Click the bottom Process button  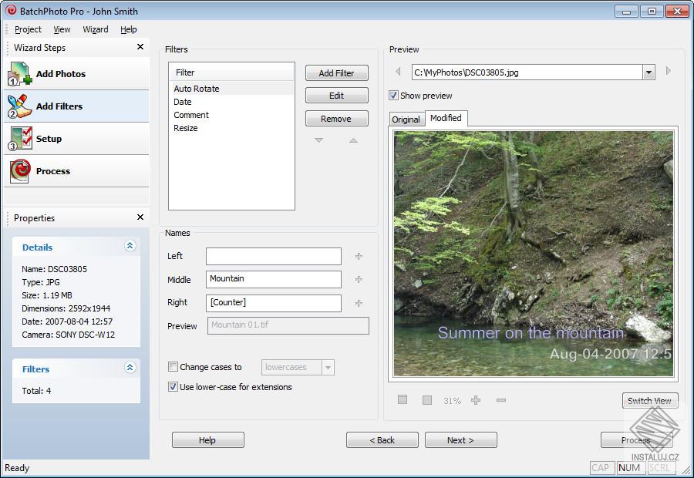point(636,440)
